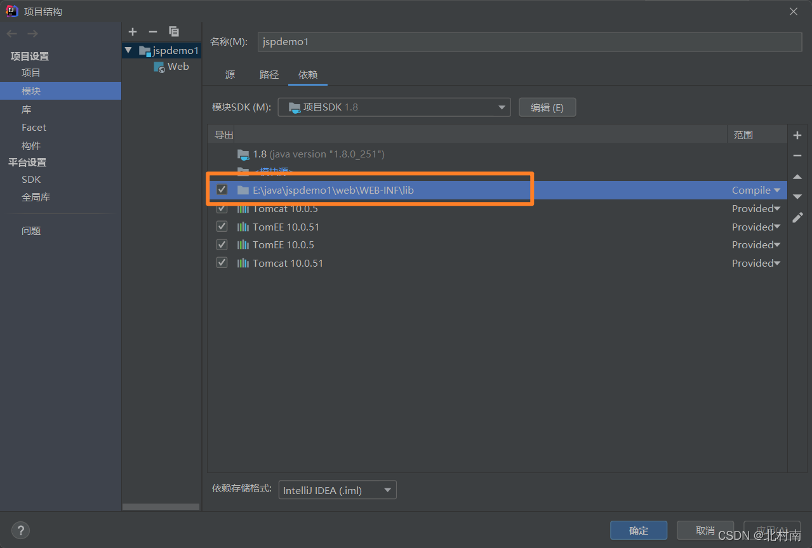Open Facet settings section
Viewport: 812px width, 548px height.
pyautogui.click(x=34, y=127)
